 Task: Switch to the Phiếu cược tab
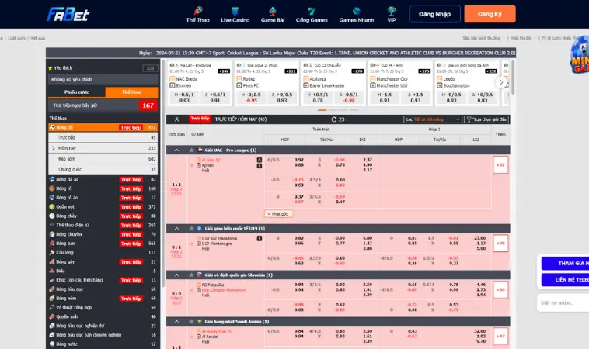tap(76, 92)
